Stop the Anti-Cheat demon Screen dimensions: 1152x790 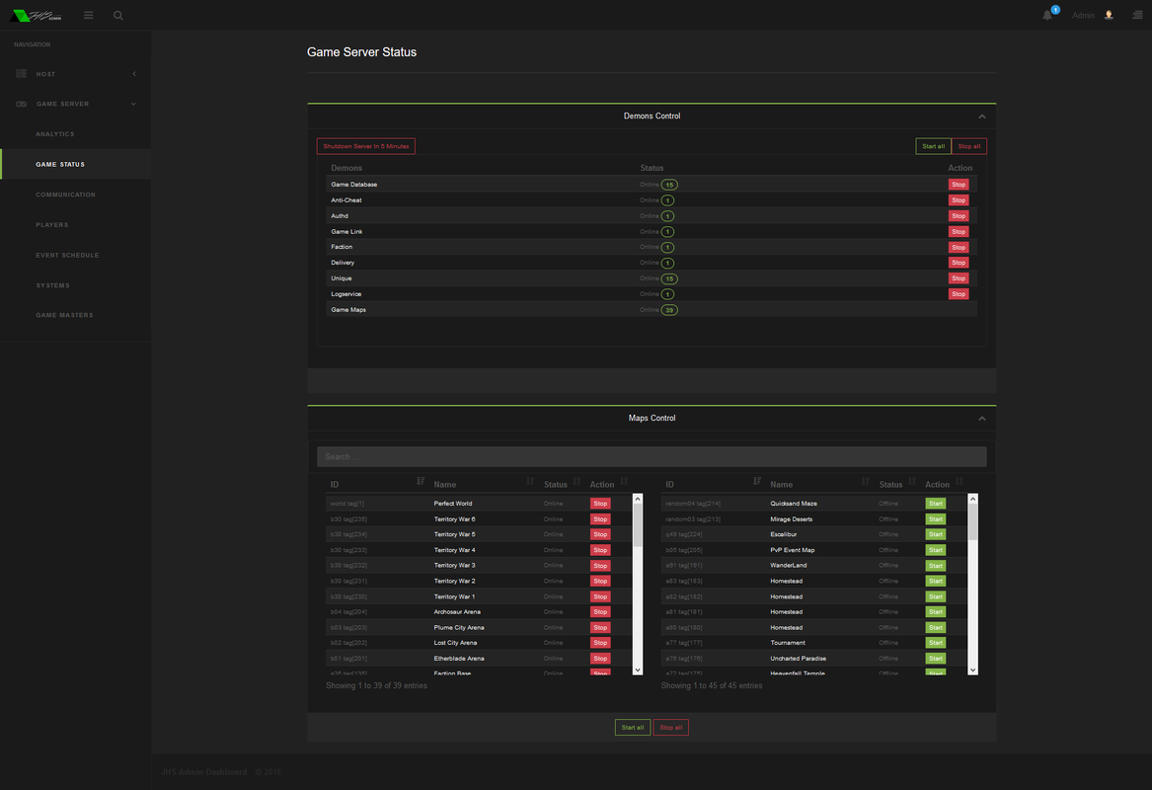coord(959,199)
